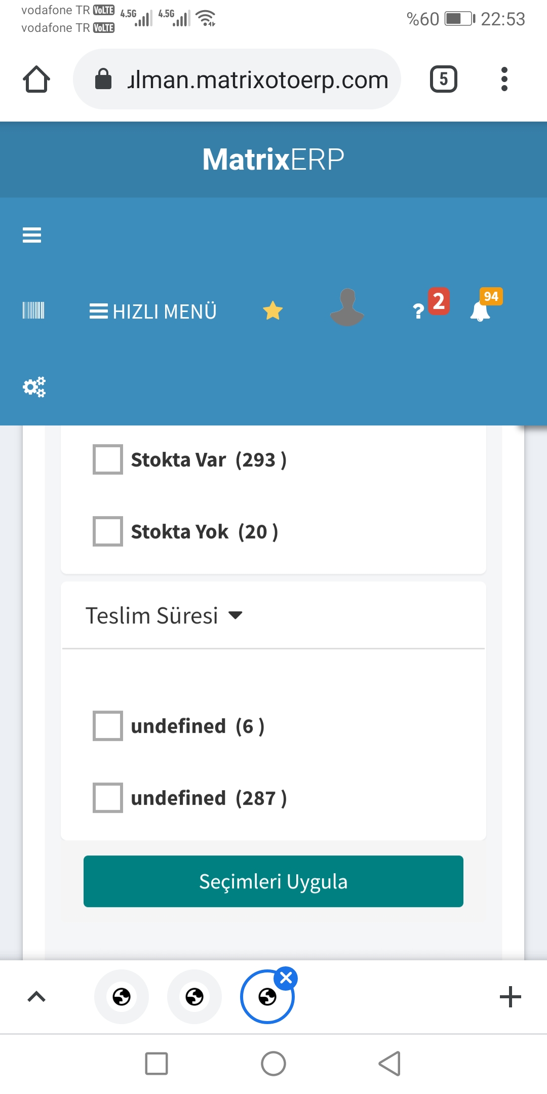The width and height of the screenshot is (547, 1094).
Task: Check the Stokta Var checkbox
Action: coord(108,459)
